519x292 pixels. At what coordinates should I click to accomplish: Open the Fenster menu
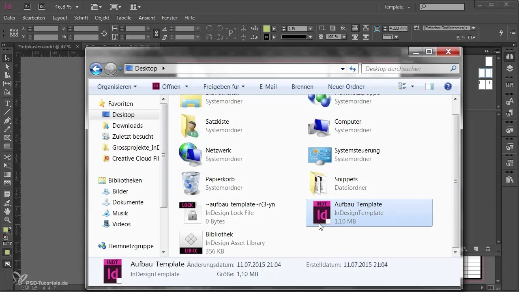[169, 18]
